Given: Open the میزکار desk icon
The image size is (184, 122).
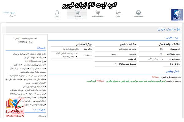Looking at the screenshot, I should tap(118, 13).
